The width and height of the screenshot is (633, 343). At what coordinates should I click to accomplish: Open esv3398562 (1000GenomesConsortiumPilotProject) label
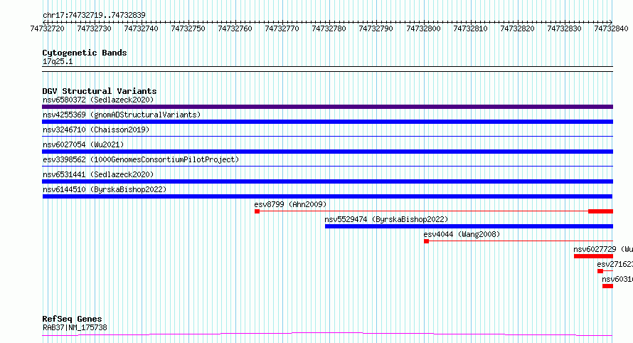click(141, 159)
